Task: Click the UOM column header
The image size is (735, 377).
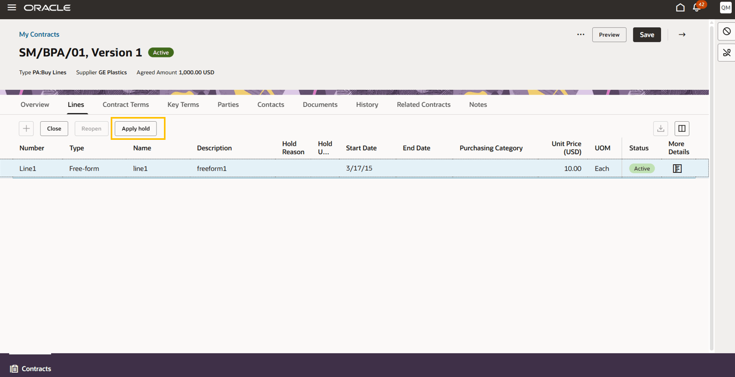Action: click(602, 148)
